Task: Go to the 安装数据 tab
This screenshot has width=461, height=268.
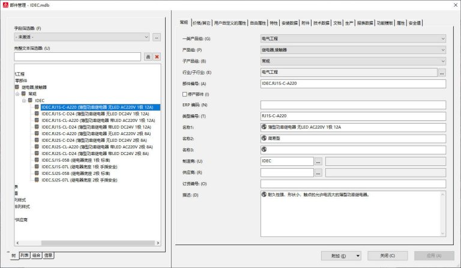Action: coord(289,23)
